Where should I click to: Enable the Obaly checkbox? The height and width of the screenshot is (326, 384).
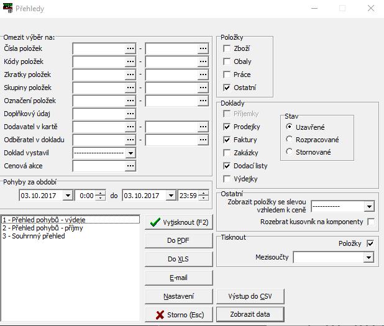coord(227,61)
